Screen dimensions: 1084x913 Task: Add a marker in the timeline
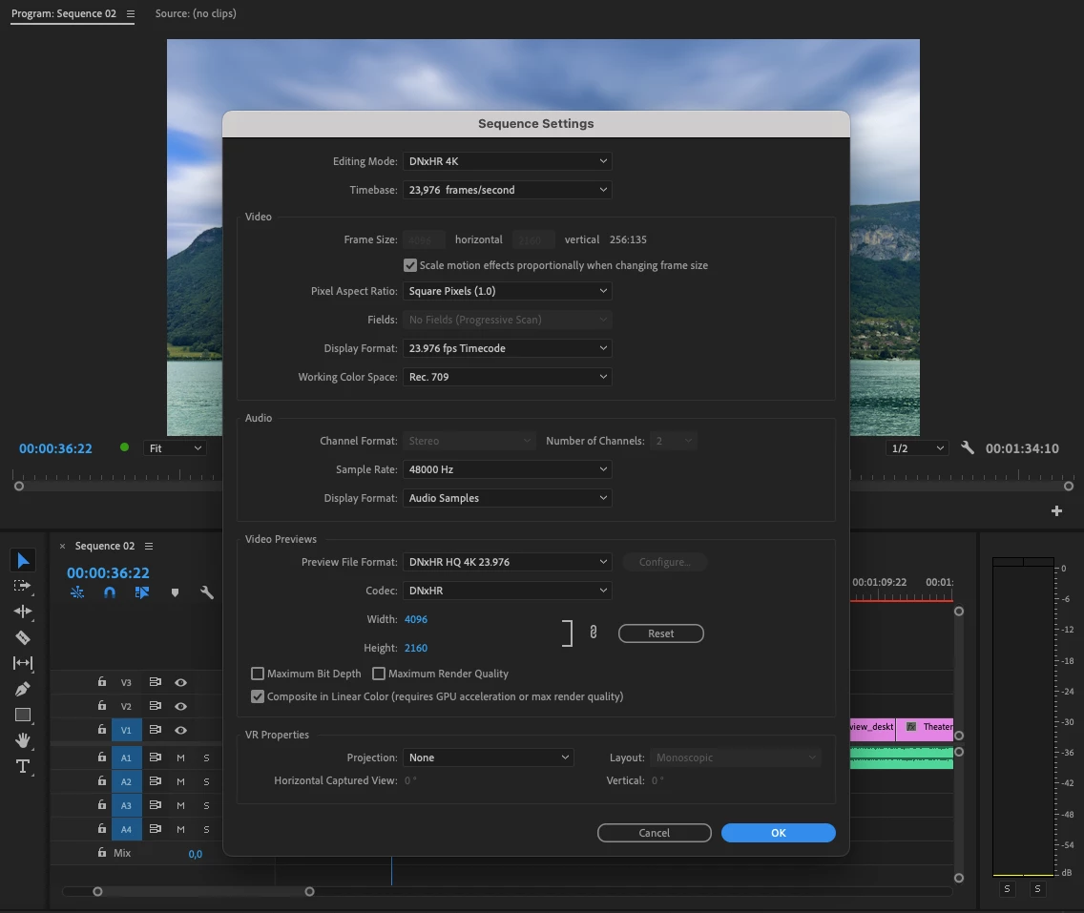175,592
